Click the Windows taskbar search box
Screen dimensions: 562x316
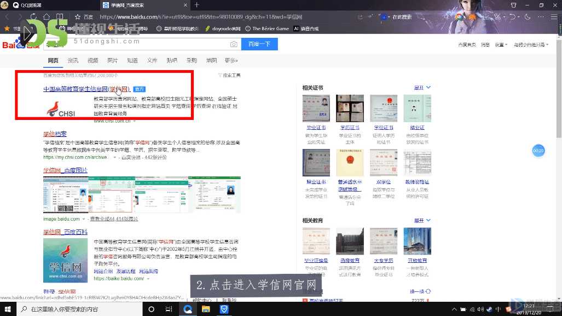tap(79, 309)
